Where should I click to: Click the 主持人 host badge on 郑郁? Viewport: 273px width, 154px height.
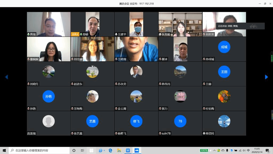point(75,34)
